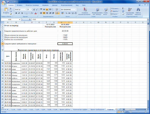Expand the font size dropdown
The height and width of the screenshot is (114, 150).
[31, 9]
